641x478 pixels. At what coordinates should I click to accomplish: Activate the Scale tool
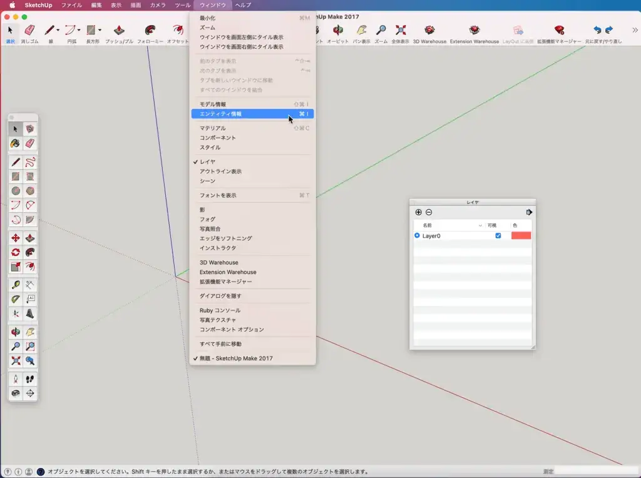pyautogui.click(x=16, y=267)
